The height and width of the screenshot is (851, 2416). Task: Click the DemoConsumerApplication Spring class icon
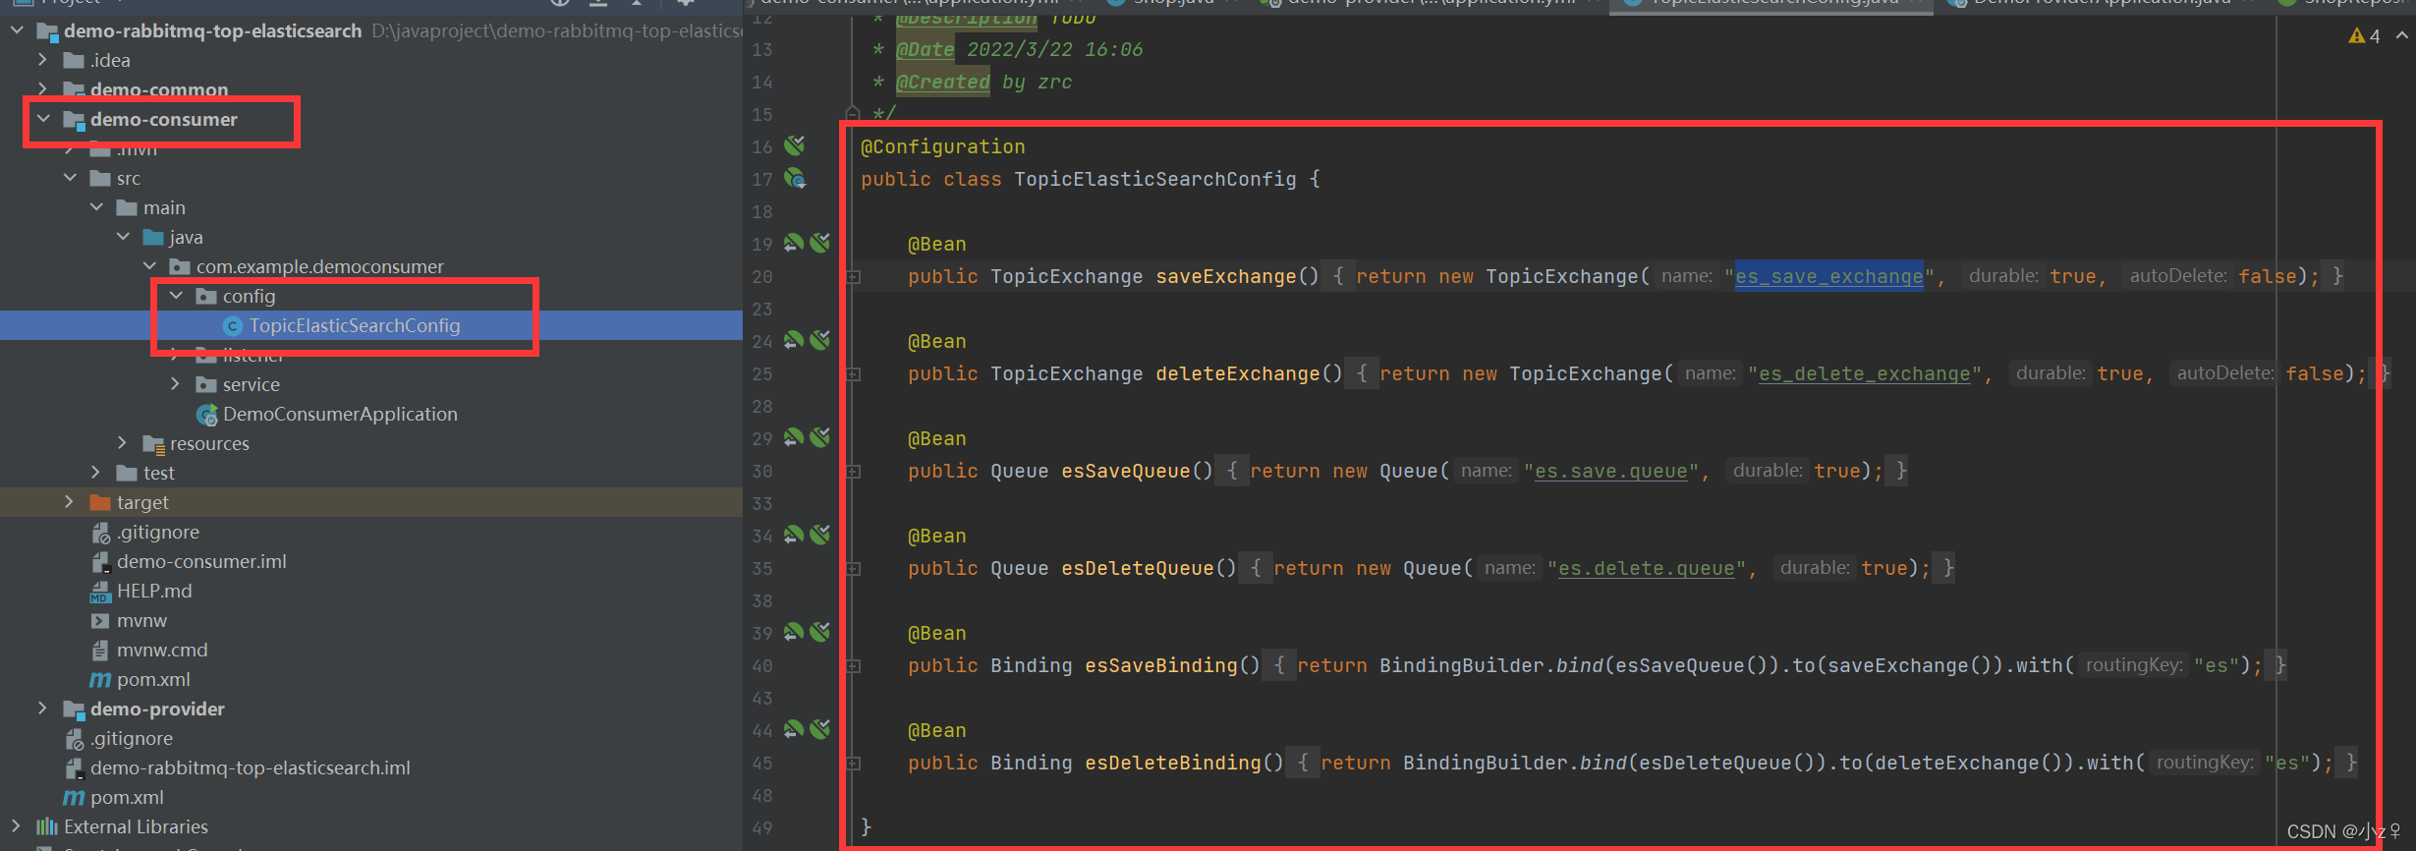[x=207, y=415]
